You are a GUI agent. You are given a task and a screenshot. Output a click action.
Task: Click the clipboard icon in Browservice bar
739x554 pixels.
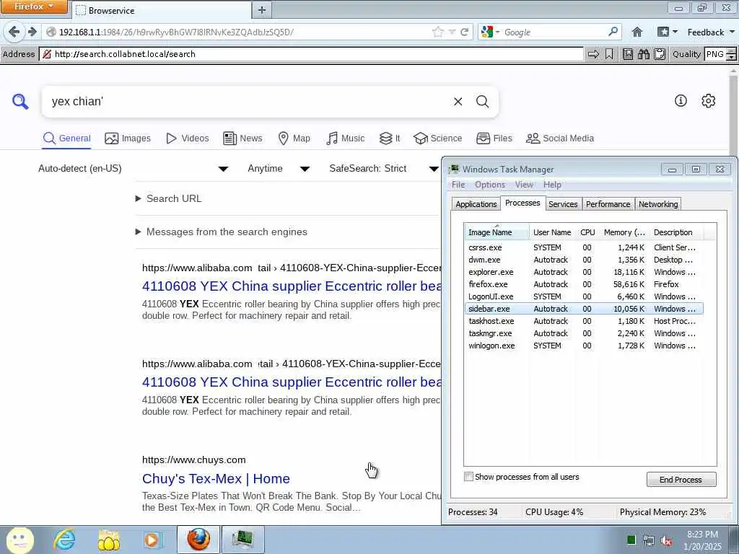coord(660,54)
